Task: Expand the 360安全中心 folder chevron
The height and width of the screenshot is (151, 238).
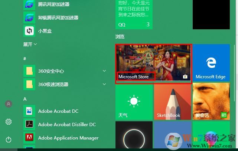Action: coord(104,71)
